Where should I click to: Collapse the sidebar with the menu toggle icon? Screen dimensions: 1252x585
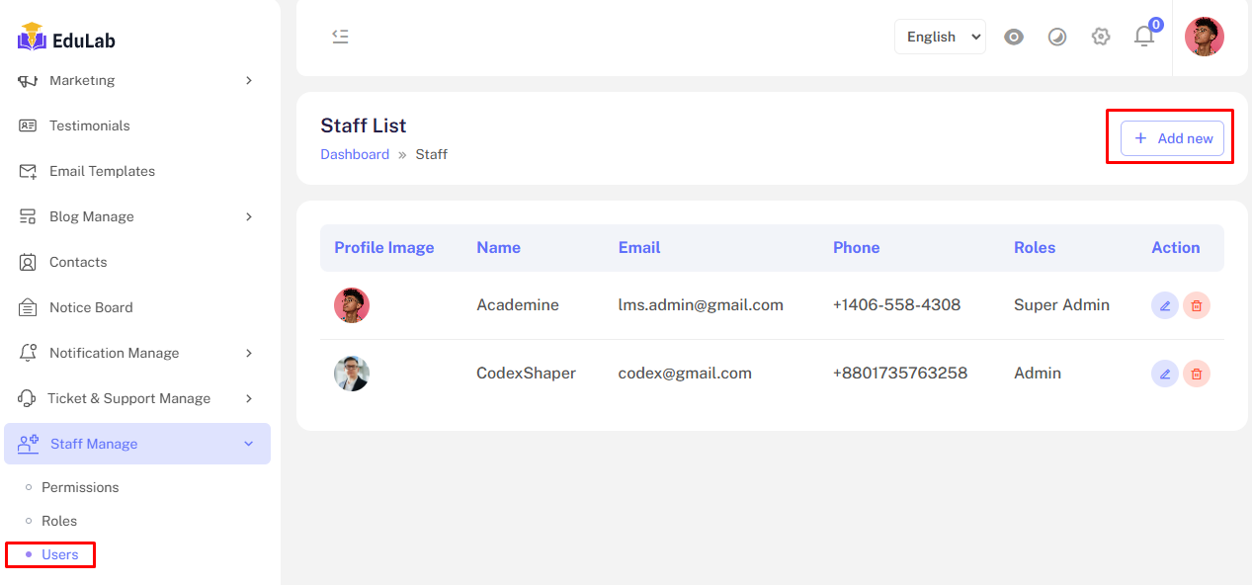pos(340,37)
